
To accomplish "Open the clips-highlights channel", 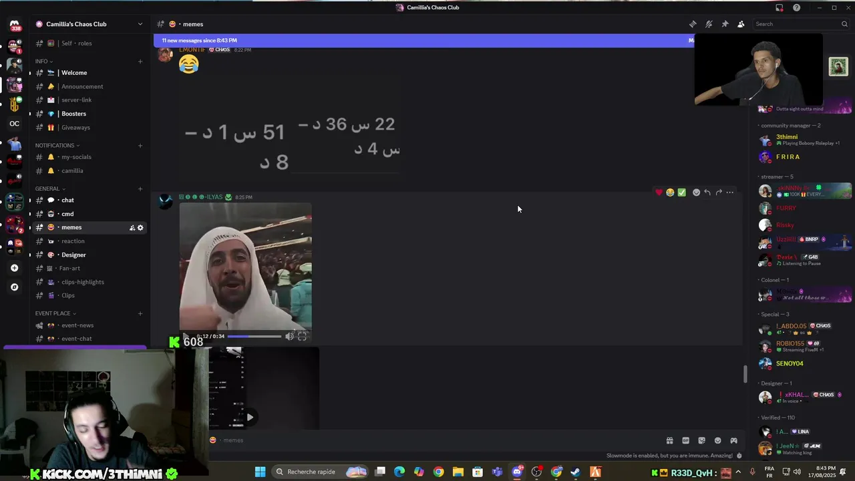I will [90, 282].
